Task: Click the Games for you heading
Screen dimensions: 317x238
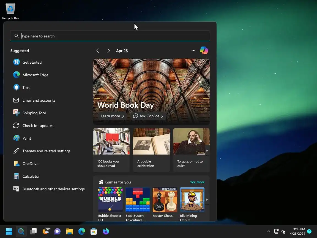Action: pos(118,182)
